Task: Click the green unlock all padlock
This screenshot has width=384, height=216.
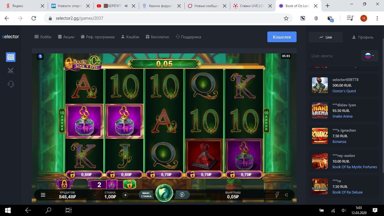Action: click(x=130, y=184)
